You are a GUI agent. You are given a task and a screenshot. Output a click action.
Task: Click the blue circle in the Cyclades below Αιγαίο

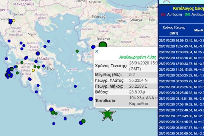click(x=76, y=86)
